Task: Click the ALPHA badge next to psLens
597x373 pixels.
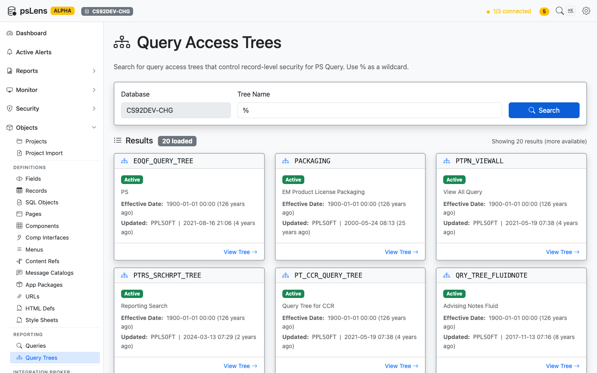Action: click(63, 11)
